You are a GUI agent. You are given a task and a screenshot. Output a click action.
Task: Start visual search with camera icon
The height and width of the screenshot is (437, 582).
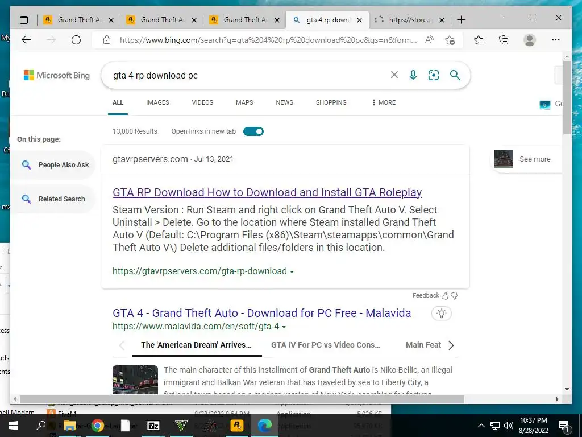coord(434,75)
